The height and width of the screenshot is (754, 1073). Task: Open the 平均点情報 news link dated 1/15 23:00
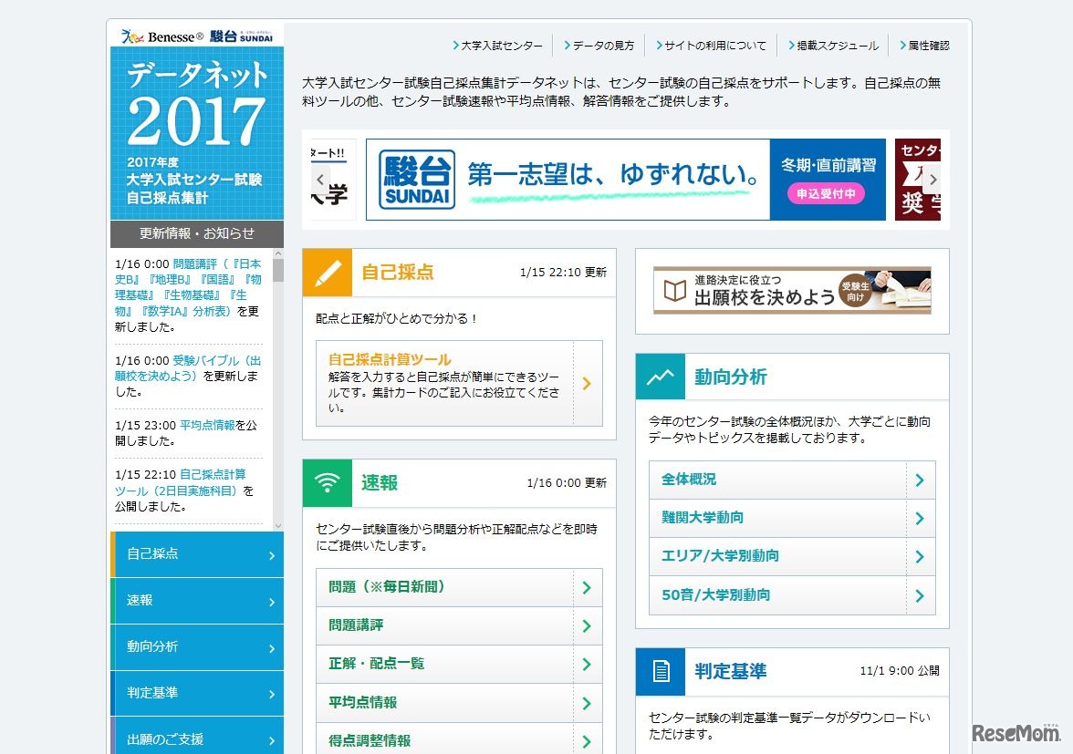tap(207, 425)
